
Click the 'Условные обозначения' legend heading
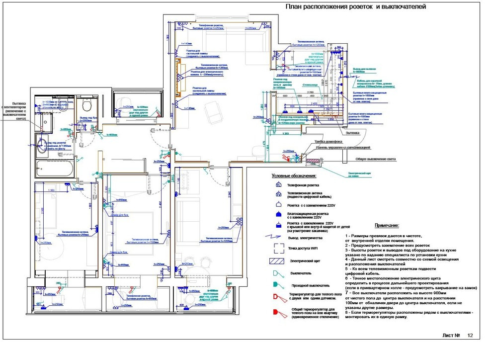click(x=294, y=176)
